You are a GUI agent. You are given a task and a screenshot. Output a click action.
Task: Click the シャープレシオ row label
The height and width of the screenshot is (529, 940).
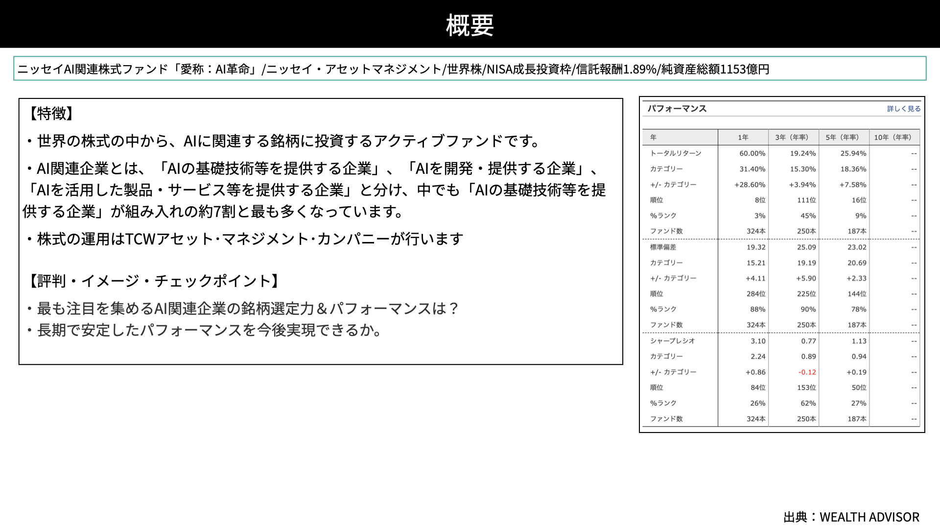point(673,341)
